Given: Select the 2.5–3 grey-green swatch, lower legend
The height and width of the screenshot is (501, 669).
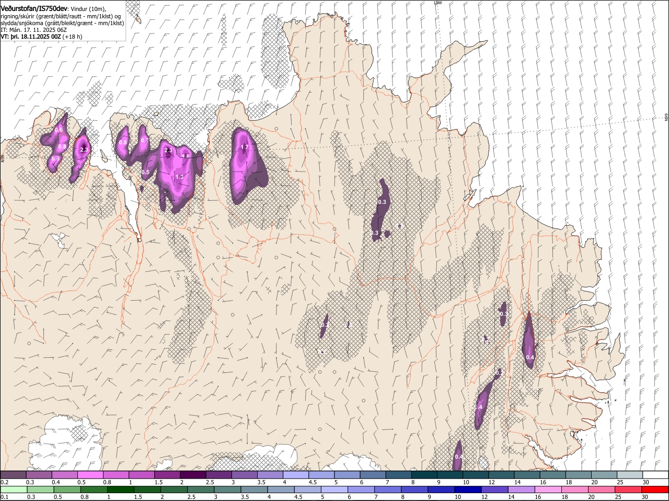Looking at the screenshot, I should coord(201,489).
